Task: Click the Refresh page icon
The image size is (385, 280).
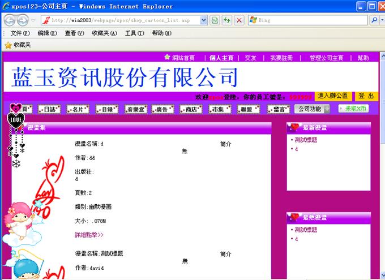Action: point(226,20)
